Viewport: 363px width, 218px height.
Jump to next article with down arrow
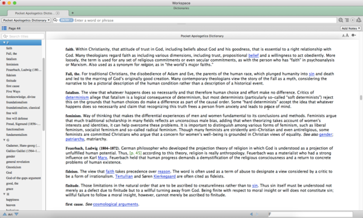(x=16, y=214)
